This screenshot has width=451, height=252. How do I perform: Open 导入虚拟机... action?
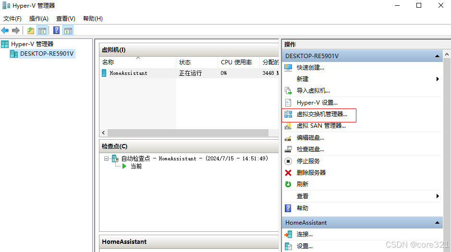point(313,91)
